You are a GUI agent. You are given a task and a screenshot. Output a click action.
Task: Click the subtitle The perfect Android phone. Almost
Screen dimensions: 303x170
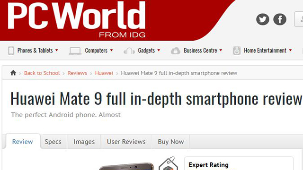pyautogui.click(x=66, y=115)
